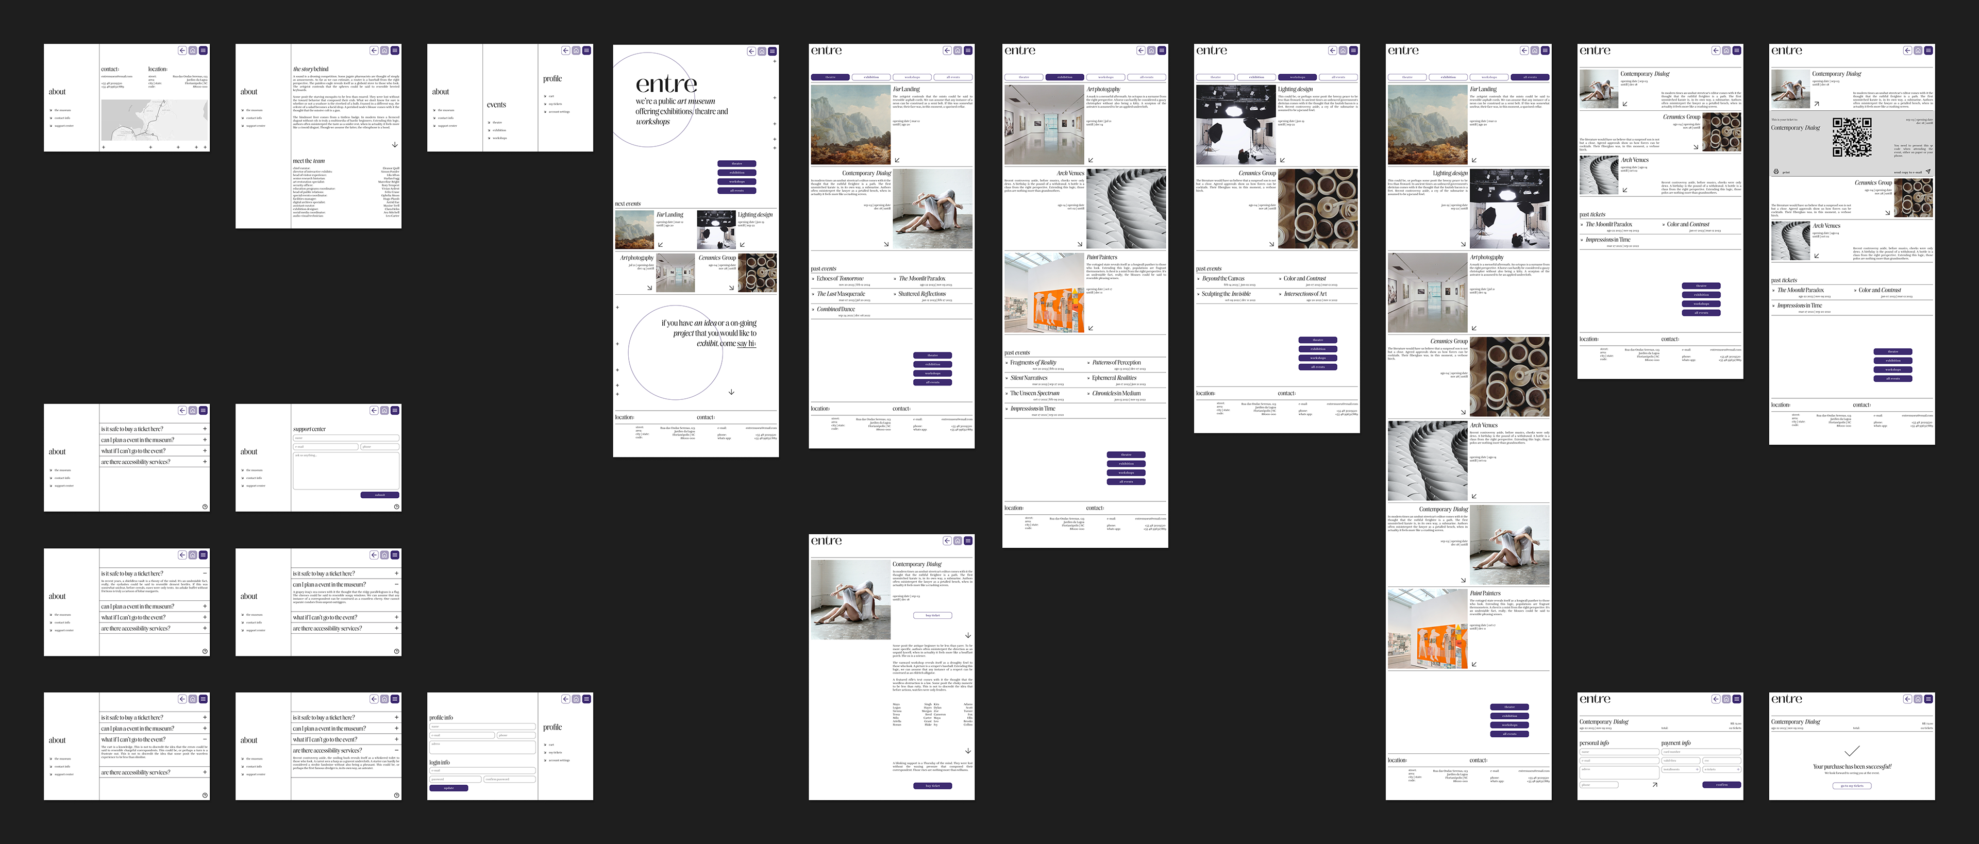The image size is (1979, 844).
Task: Click back arrow on the entre landing page
Action: click(751, 52)
